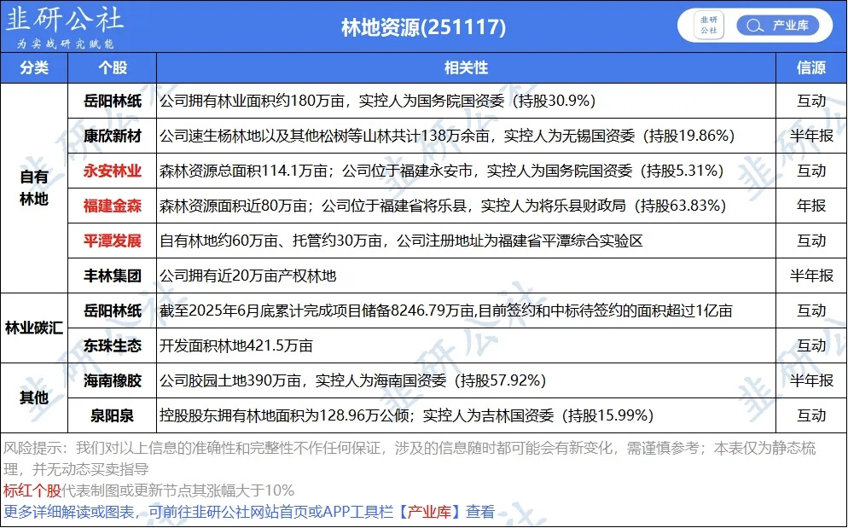Click 互动 source in 泉阳泉 row

pos(811,415)
